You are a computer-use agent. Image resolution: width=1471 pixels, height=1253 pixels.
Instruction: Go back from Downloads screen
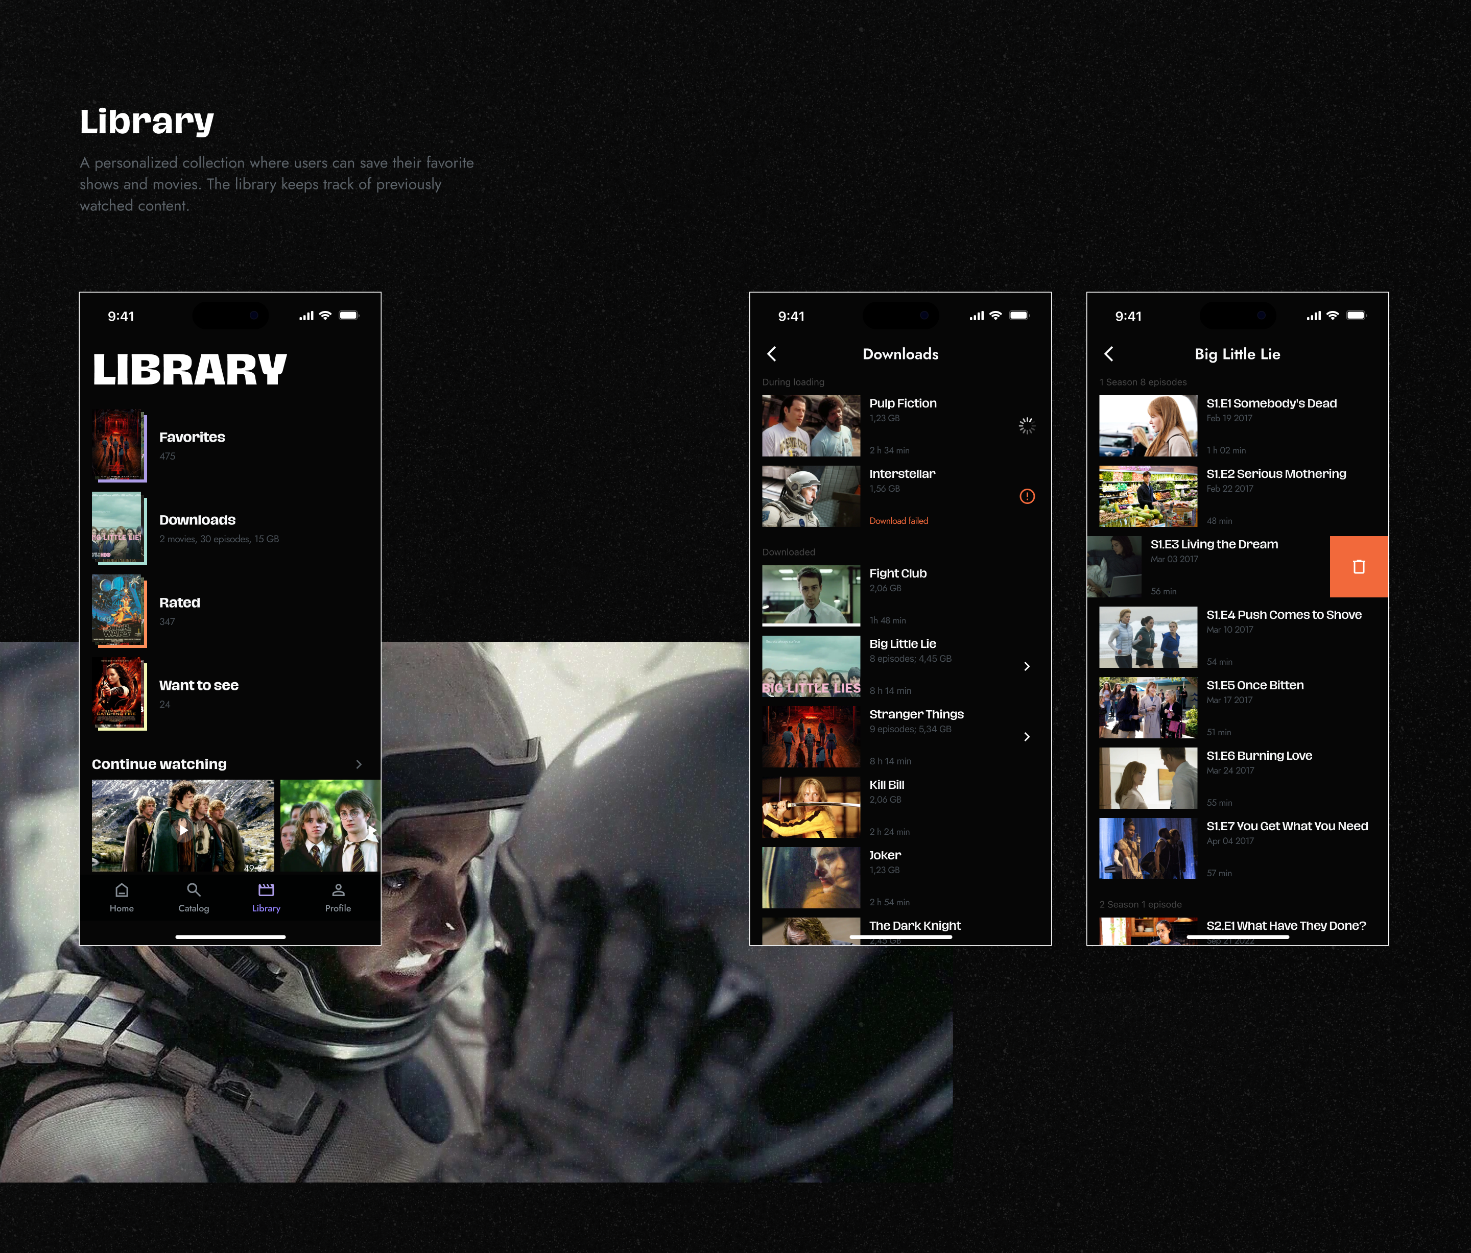click(x=772, y=354)
